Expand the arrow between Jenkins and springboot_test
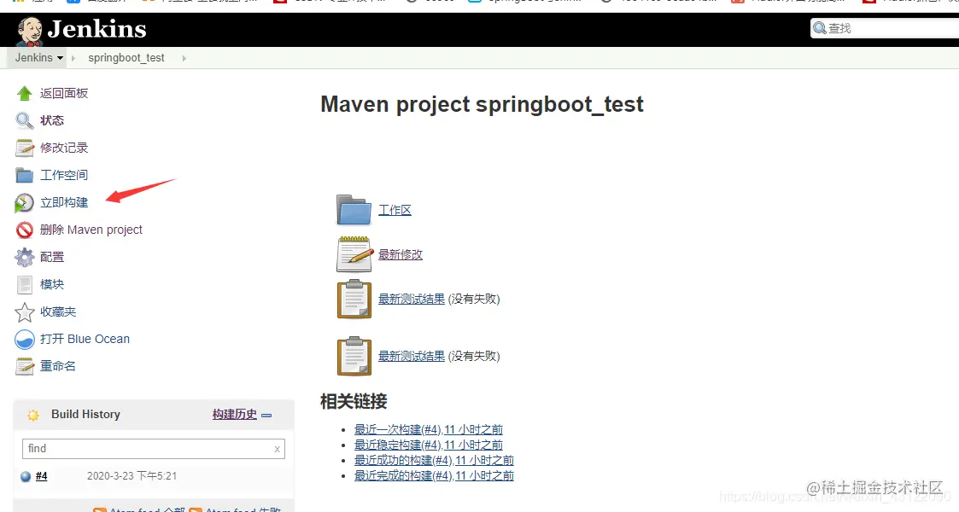Screen dimensions: 959x512 (73, 58)
